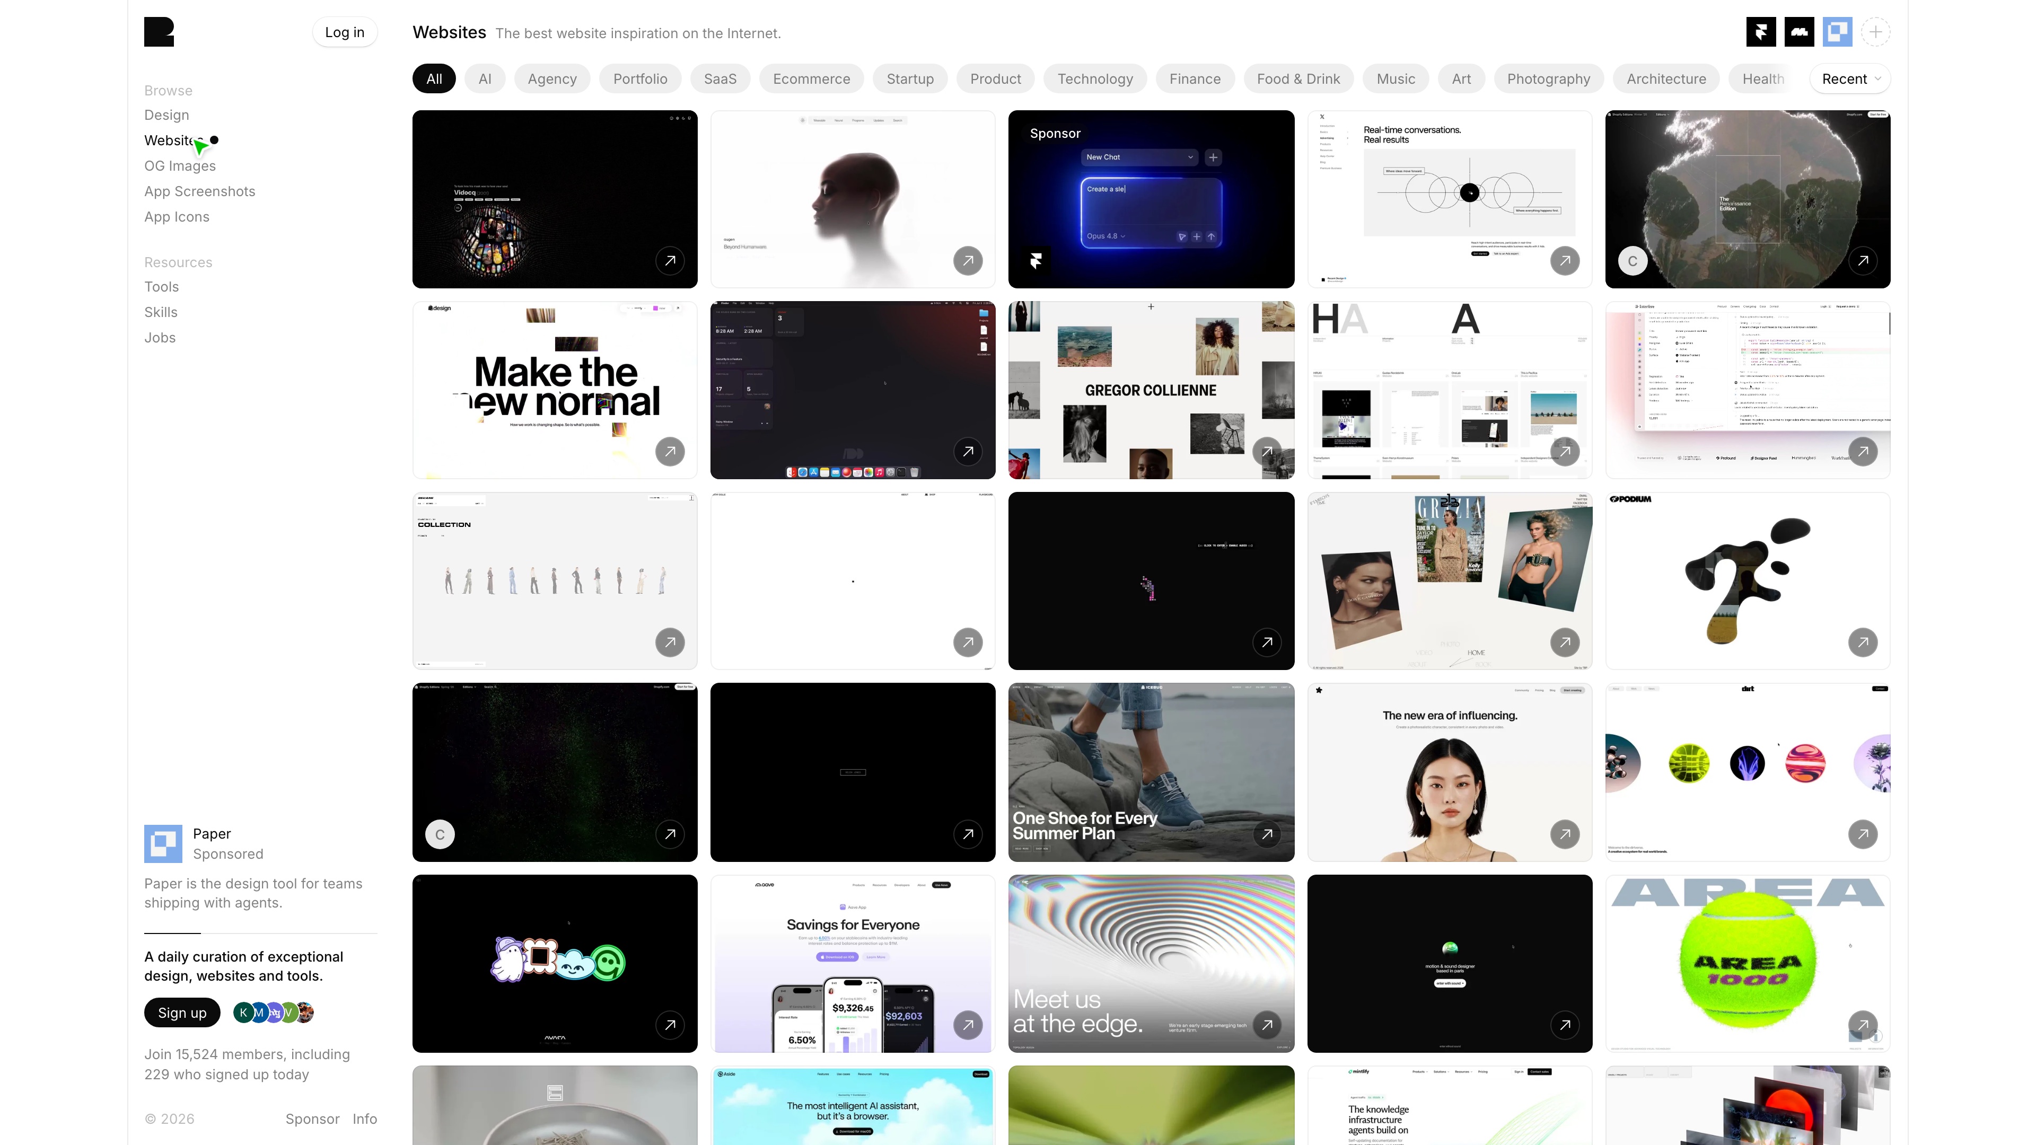Open arrow on Real-time conversations card
Image resolution: width=2036 pixels, height=1145 pixels.
click(1565, 261)
